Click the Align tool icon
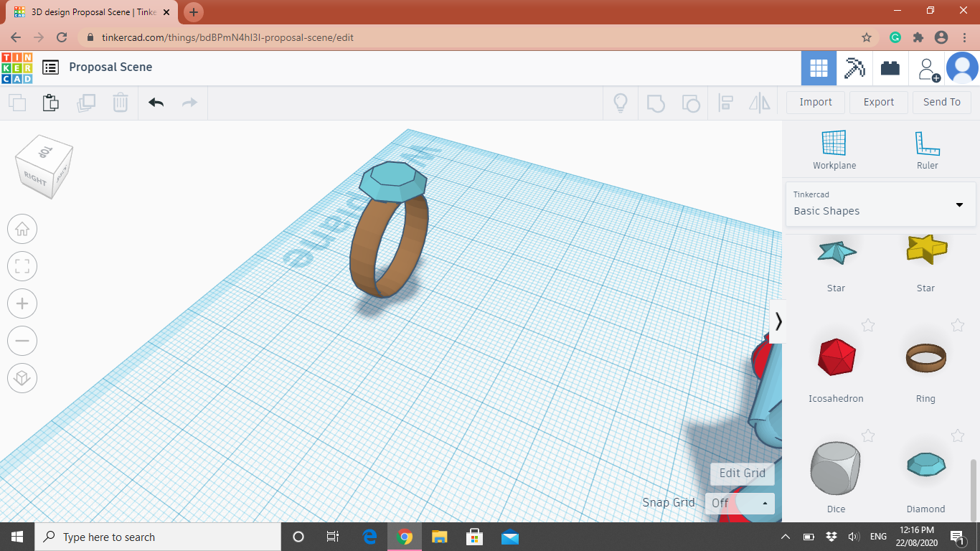 click(725, 103)
